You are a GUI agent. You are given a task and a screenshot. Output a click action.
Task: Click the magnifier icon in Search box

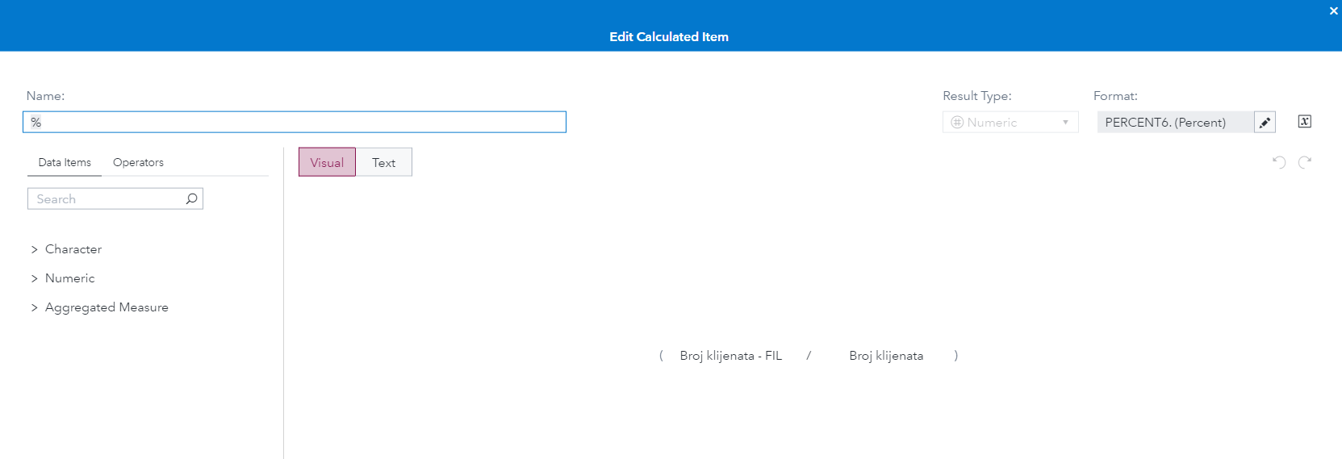click(x=191, y=198)
